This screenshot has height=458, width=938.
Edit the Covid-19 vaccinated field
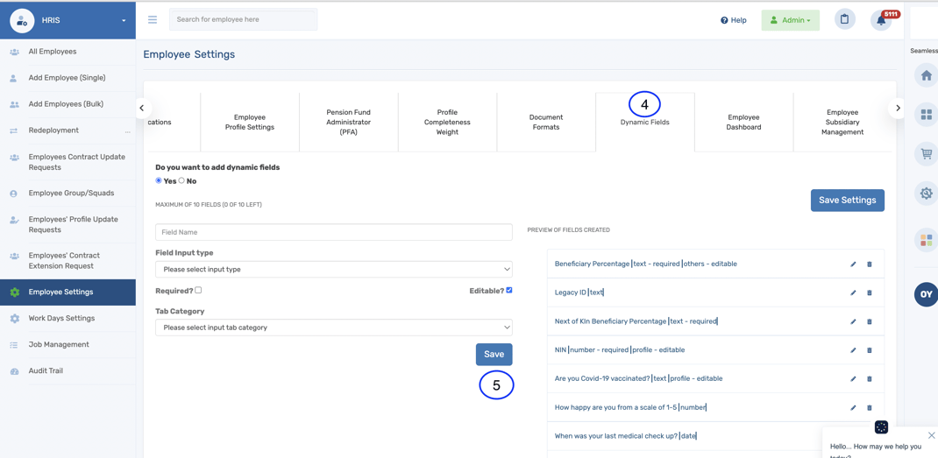point(853,379)
